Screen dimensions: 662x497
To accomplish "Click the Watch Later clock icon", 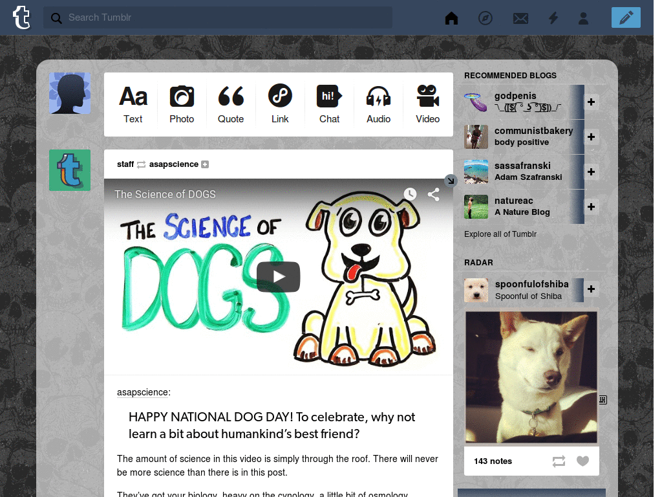I will click(x=410, y=194).
